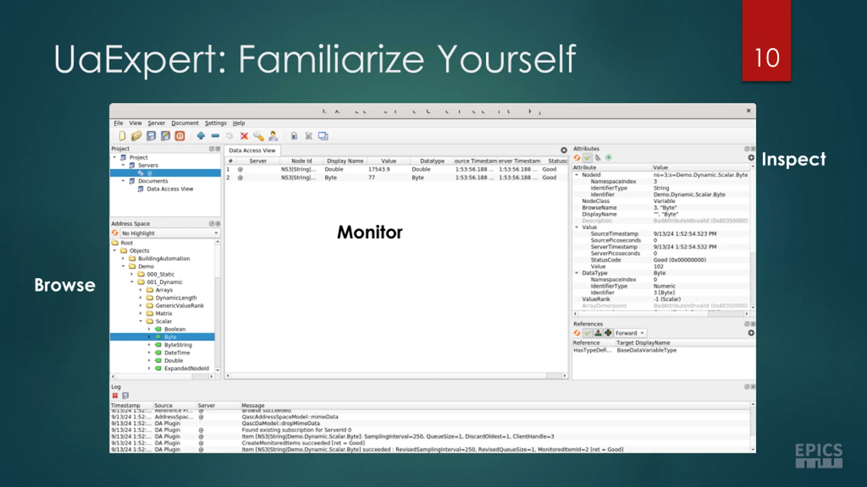867x487 pixels.
Task: Click the green circle icon in Attributes toolbar
Action: point(609,158)
